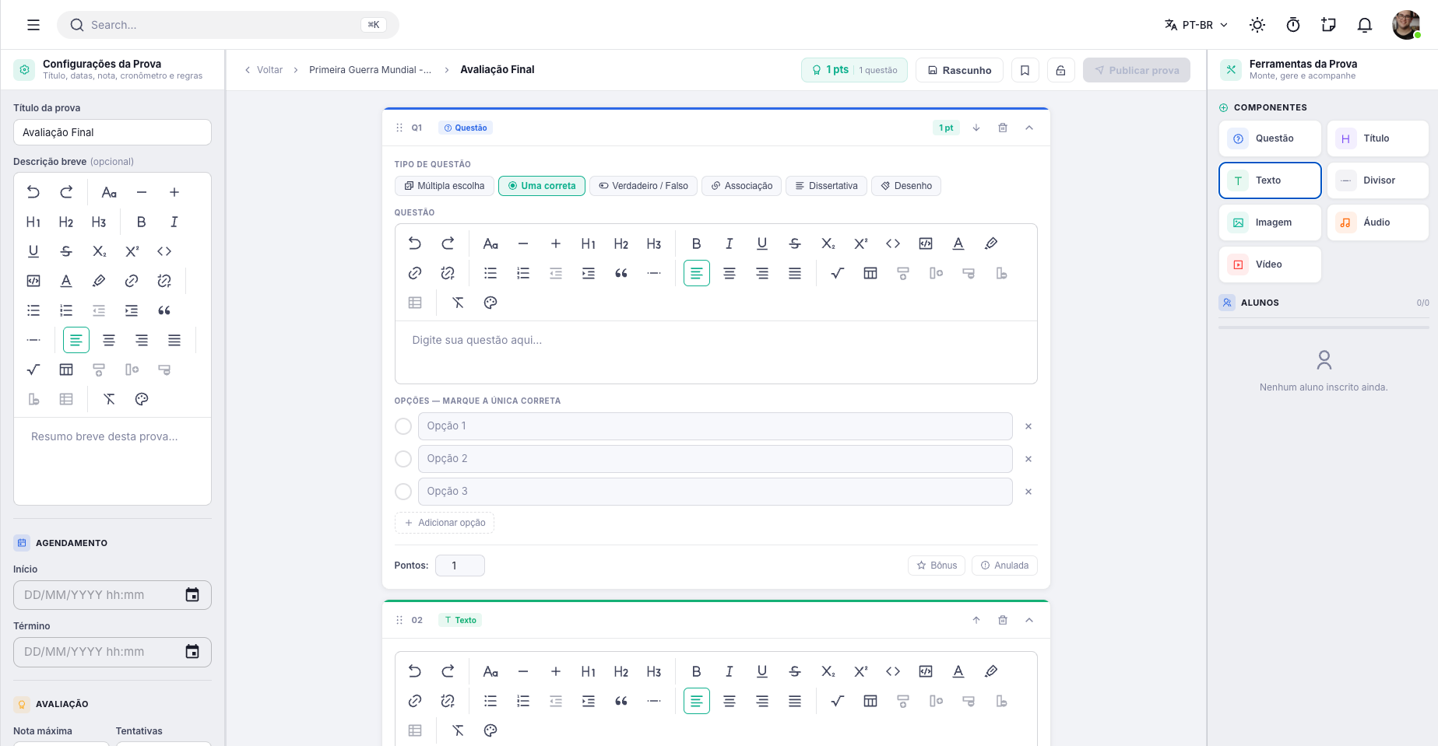Apply blockquote in Q1 question editor
This screenshot has height=746, width=1438.
pos(621,273)
